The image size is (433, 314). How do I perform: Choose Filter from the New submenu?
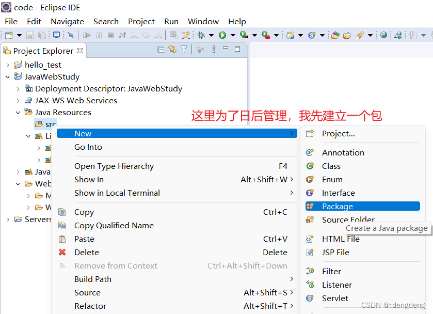[x=363, y=272]
